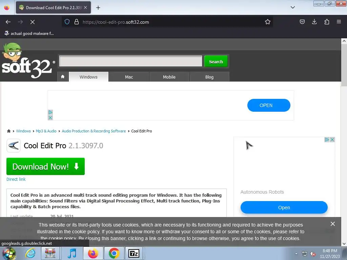Open AdChoices icon on sidebar ad

pyautogui.click(x=327, y=139)
